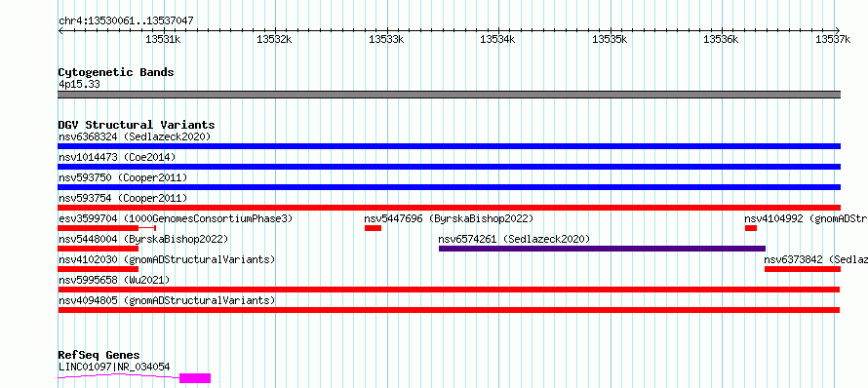Click the DGV Structural Variants track title

click(137, 125)
